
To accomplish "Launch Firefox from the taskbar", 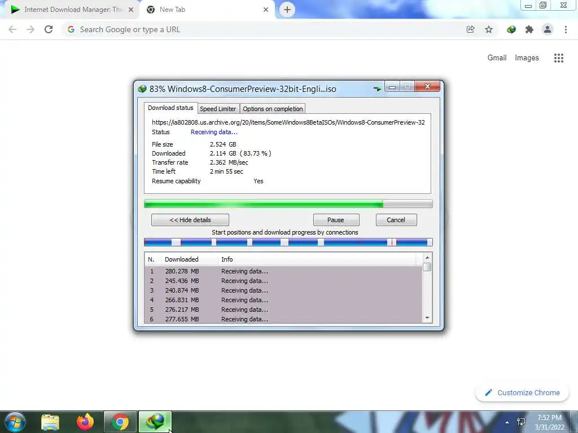I will coord(85,422).
